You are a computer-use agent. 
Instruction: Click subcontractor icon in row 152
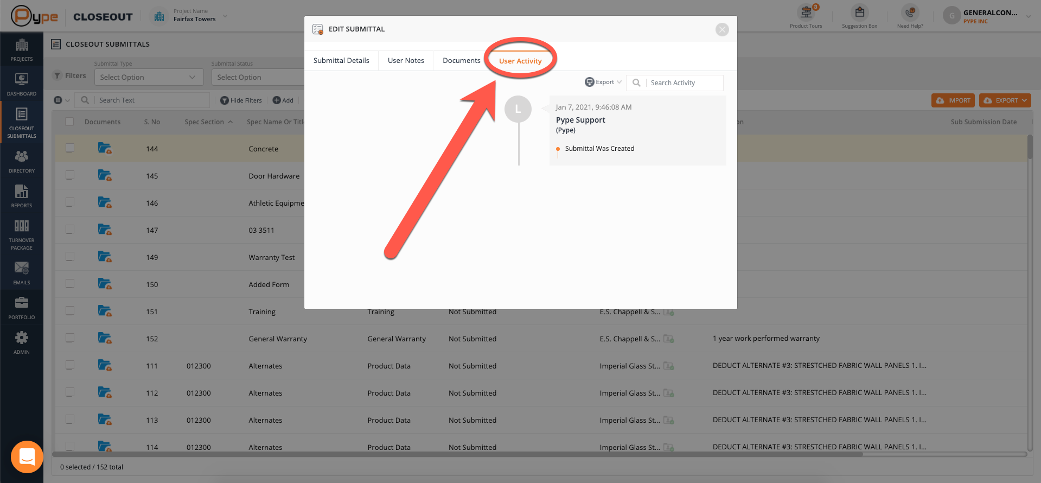[669, 339]
